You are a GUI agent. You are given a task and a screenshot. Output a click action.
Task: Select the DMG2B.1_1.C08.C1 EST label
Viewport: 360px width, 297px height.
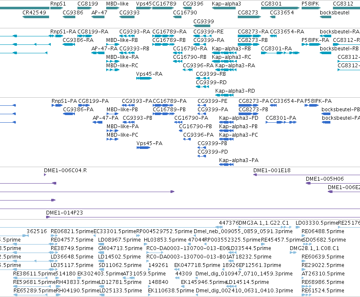click(314, 248)
